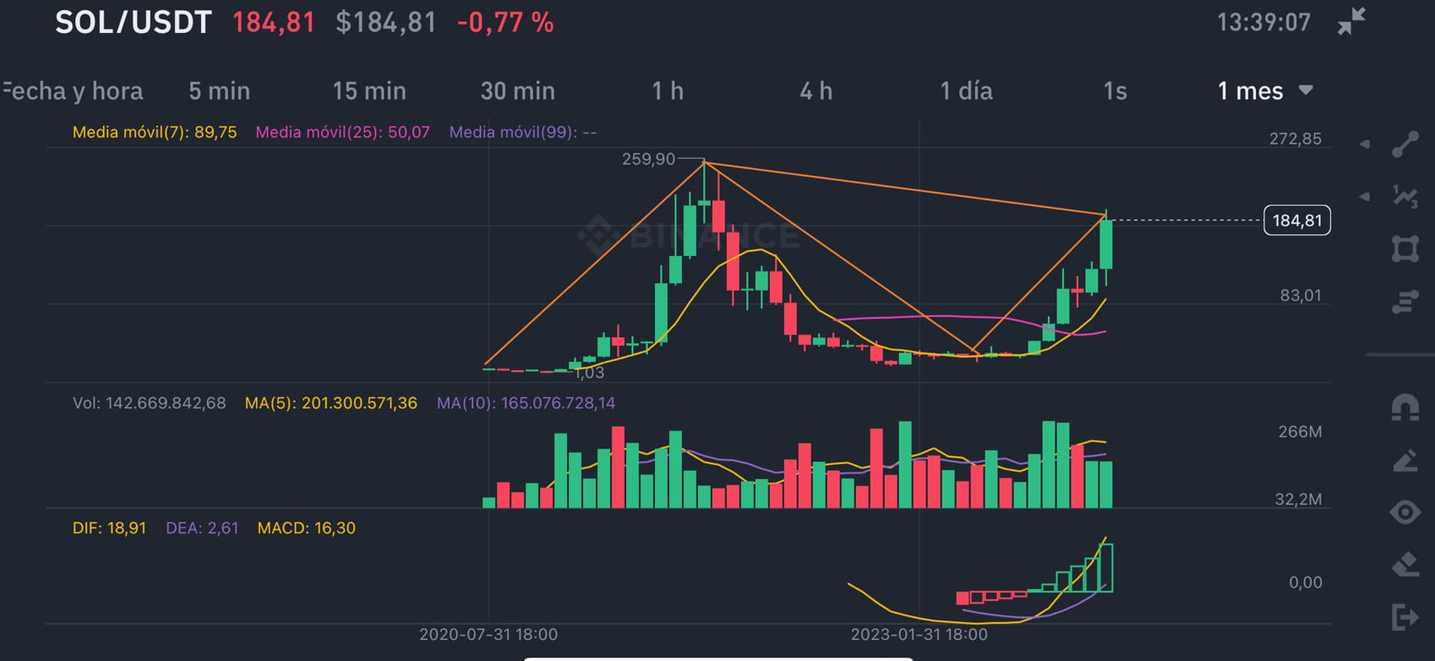This screenshot has height=661, width=1435.
Task: Click the 259,90 peak price label
Action: [x=647, y=159]
